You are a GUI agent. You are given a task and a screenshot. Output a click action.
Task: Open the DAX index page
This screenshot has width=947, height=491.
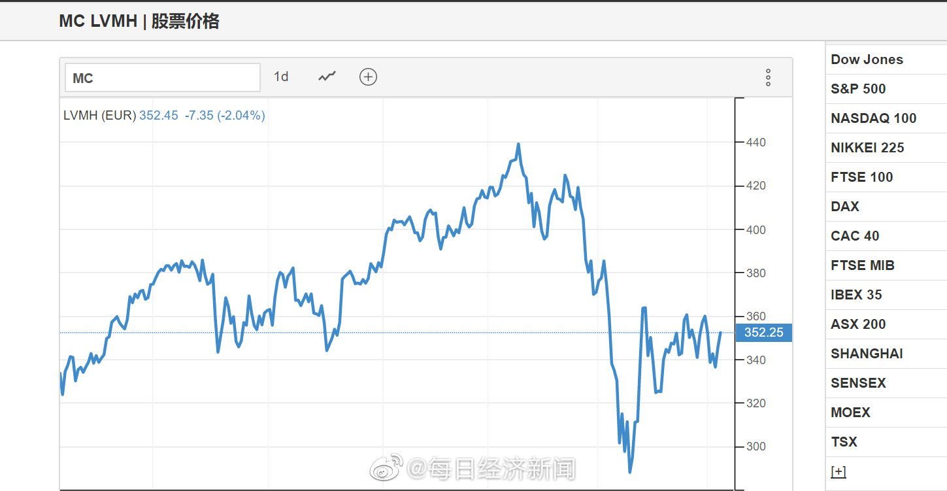point(845,207)
